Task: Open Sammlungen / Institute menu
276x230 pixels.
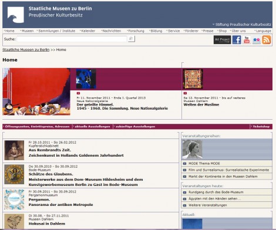Action: coord(56,31)
